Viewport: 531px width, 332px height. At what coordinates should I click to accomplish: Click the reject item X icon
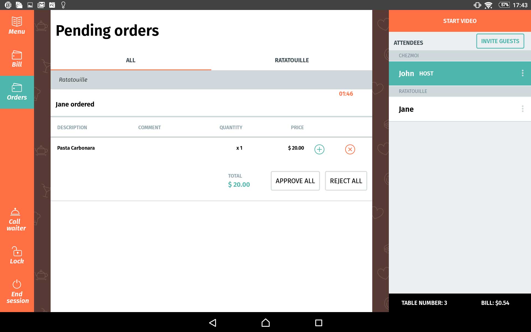pyautogui.click(x=350, y=150)
